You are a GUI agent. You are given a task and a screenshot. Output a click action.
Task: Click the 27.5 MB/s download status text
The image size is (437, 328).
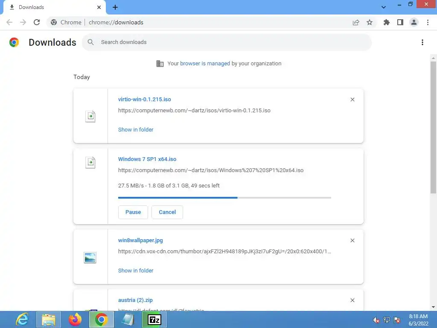[169, 186]
